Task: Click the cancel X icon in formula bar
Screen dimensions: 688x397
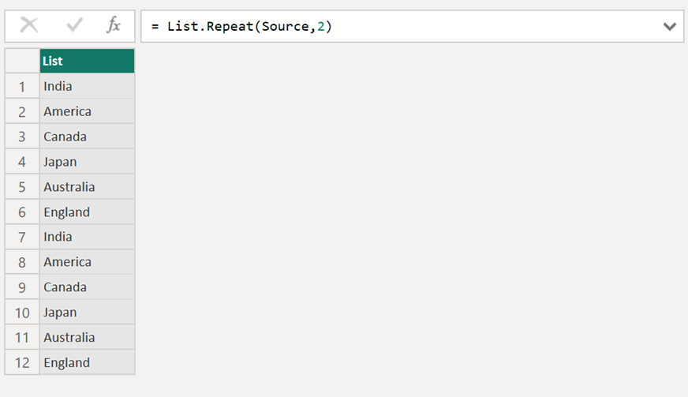Action: [x=29, y=26]
